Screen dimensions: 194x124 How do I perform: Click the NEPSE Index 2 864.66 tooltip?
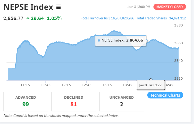[x=121, y=41]
